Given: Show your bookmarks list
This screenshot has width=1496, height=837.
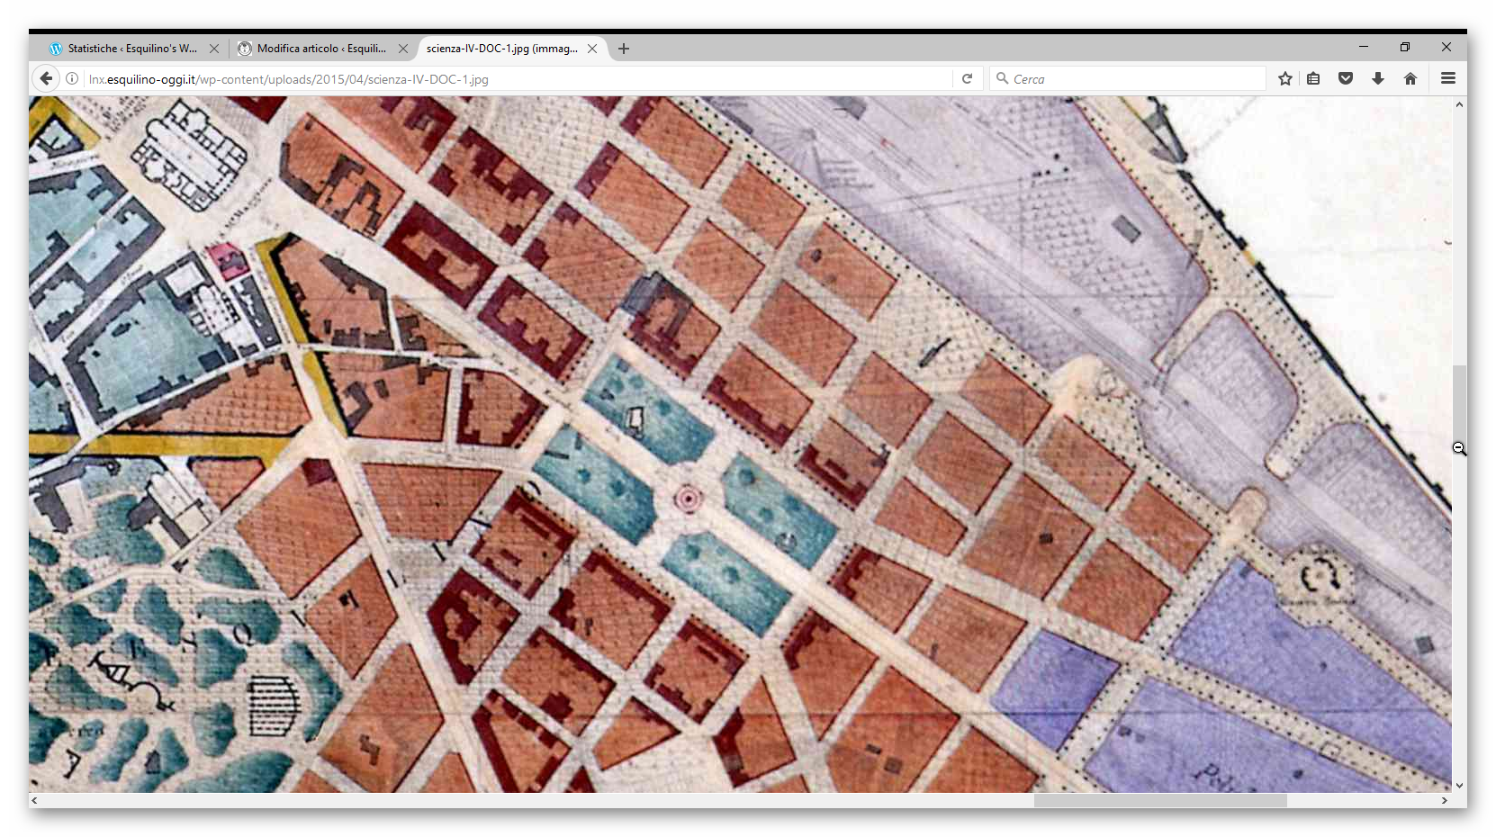Looking at the screenshot, I should click(1314, 79).
